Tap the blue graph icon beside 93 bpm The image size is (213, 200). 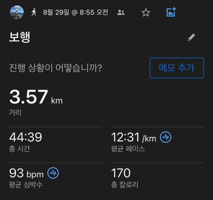[53, 173]
